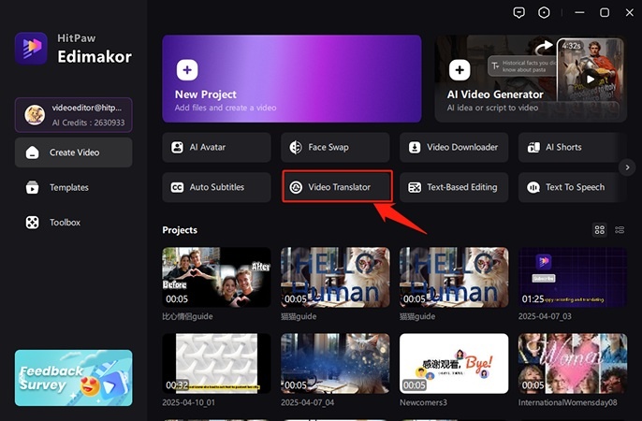The height and width of the screenshot is (421, 642).
Task: Click the AI Avatar icon
Action: point(177,147)
